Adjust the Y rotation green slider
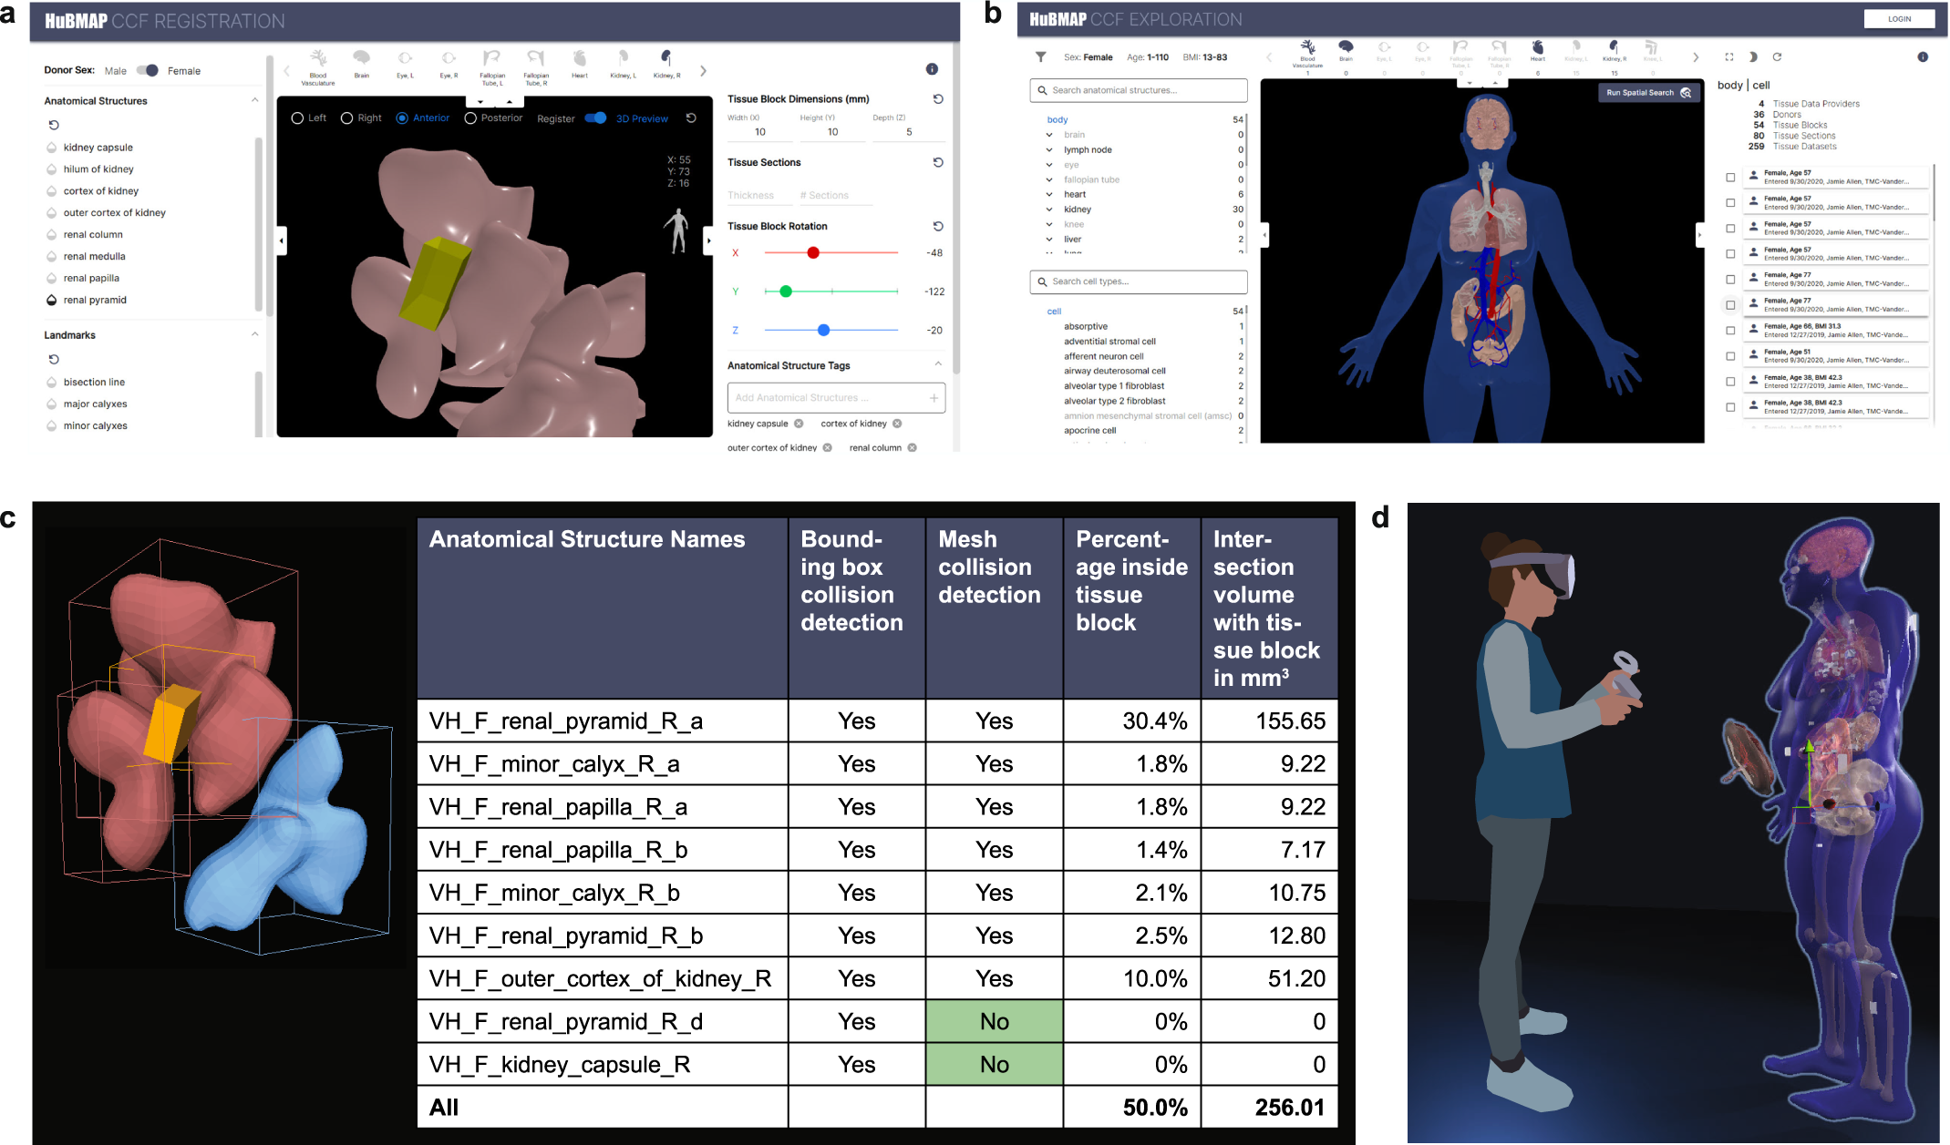 tap(786, 291)
